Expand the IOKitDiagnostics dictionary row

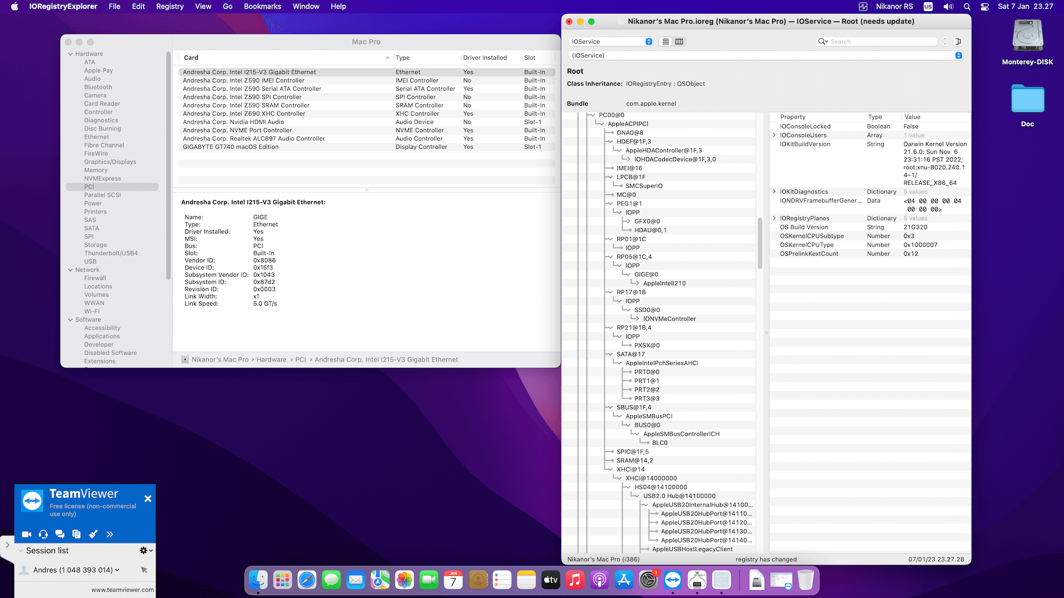point(774,192)
